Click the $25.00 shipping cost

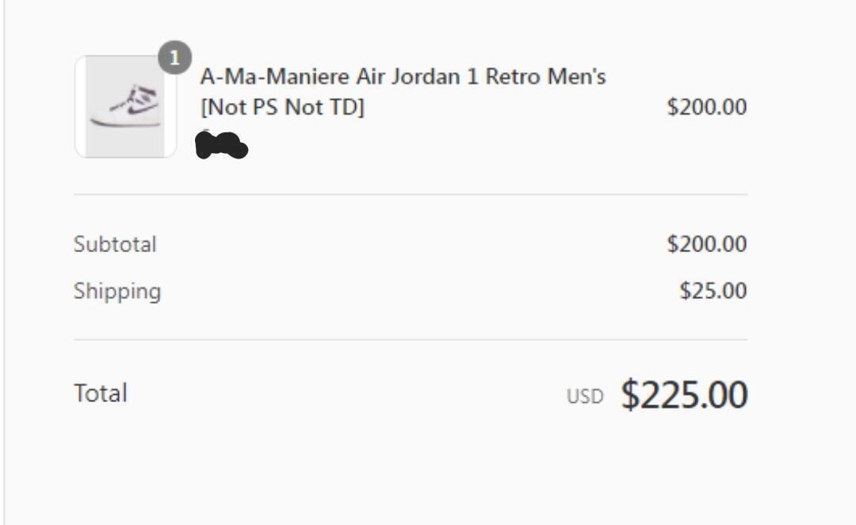pos(713,292)
